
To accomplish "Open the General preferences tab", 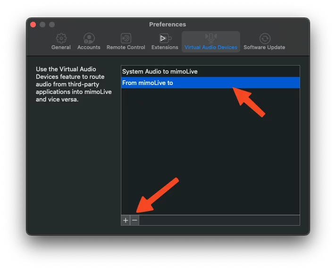I will click(61, 42).
